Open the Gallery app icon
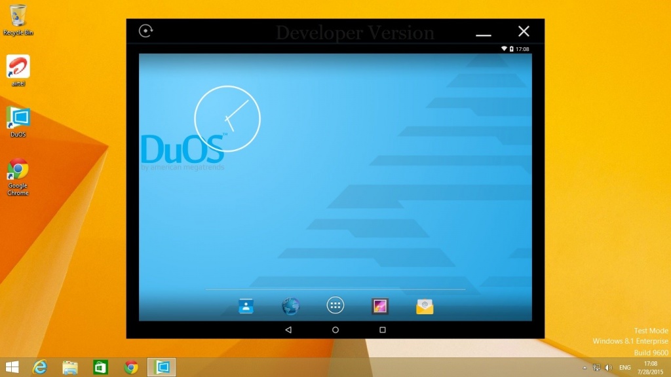Viewport: 671px width, 377px height. coord(380,306)
